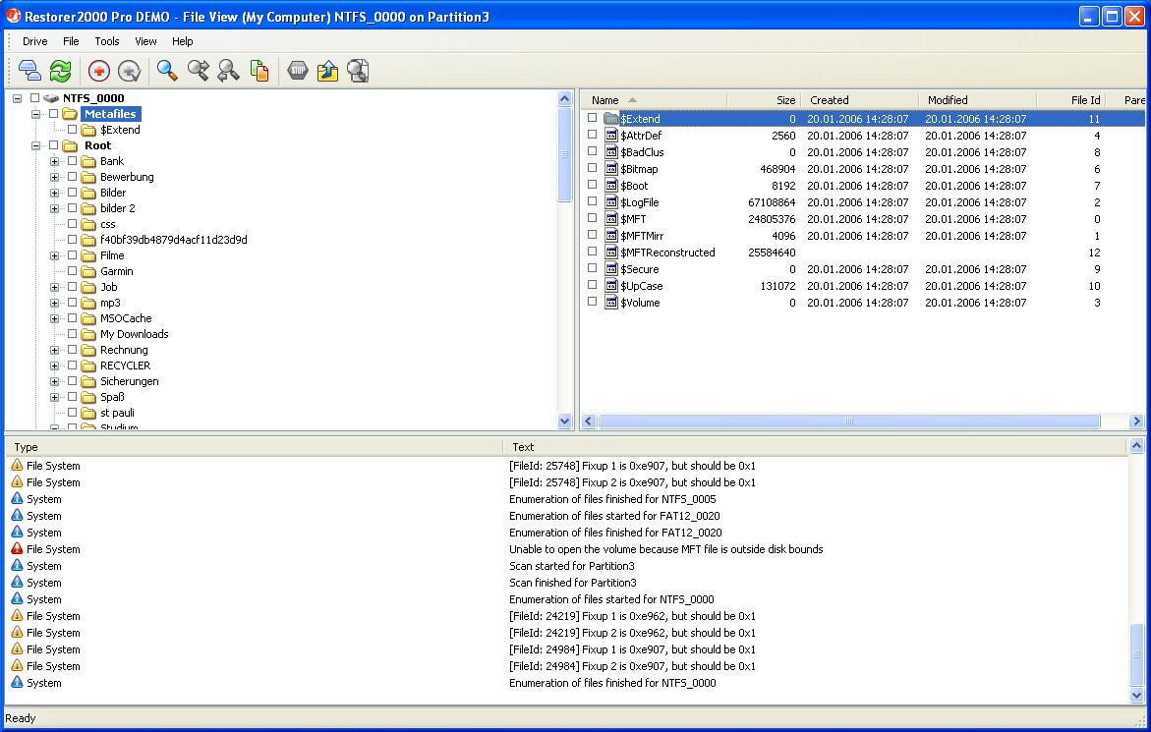Check the $UpCase file checkbox
This screenshot has width=1151, height=732.
pyautogui.click(x=593, y=285)
